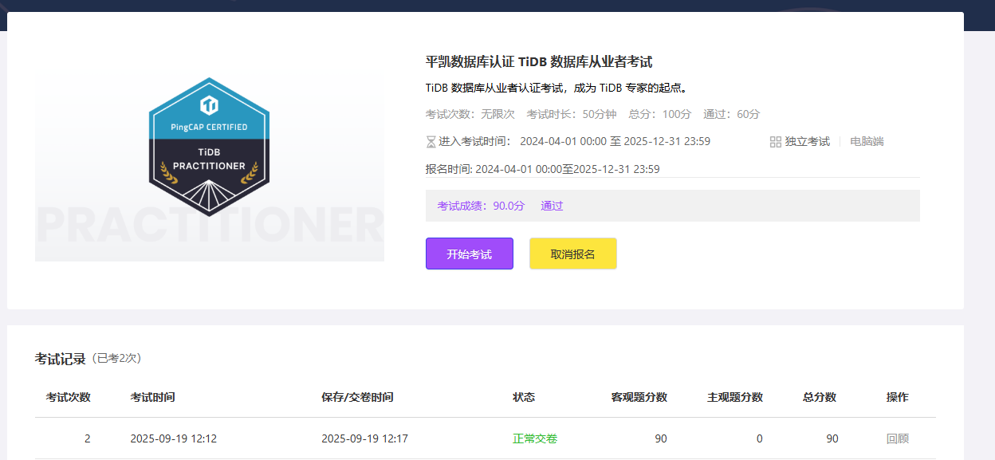Screen dimensions: 995x460
Task: Click the 开始考试 button
Action: point(469,254)
